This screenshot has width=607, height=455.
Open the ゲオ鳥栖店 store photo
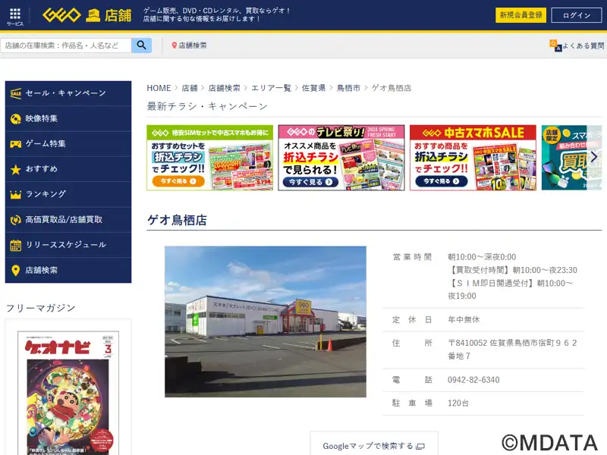coord(265,322)
